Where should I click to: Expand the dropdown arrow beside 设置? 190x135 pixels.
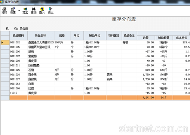pos(19,10)
